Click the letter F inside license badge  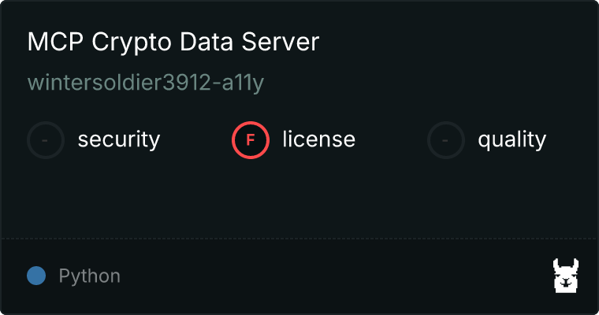251,140
